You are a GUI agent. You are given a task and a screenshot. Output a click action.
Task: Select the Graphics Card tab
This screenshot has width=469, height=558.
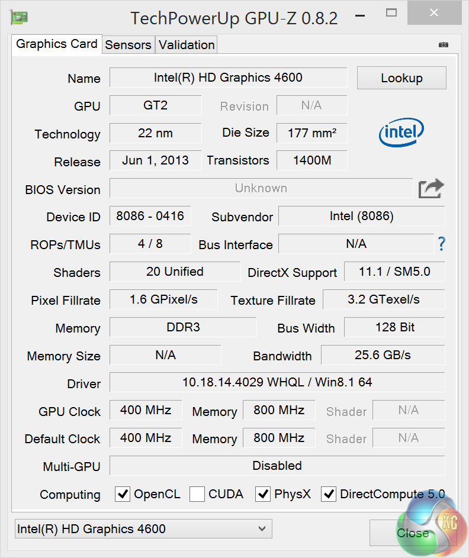57,44
